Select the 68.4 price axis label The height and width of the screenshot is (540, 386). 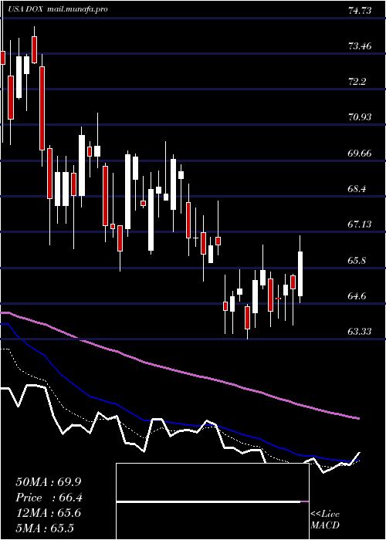click(358, 188)
